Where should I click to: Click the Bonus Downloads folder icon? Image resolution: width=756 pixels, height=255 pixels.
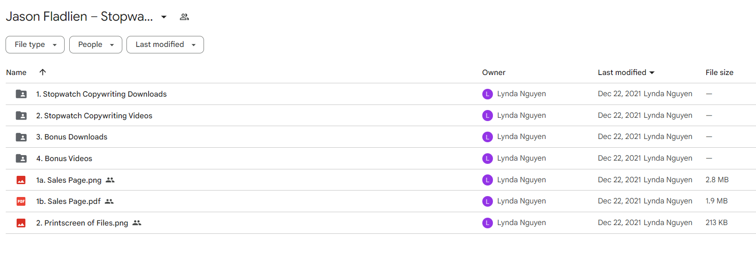21,137
